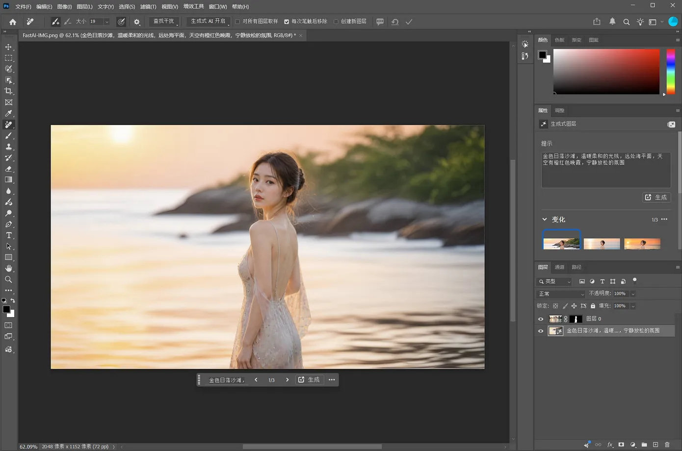
Task: Go to the Home screen icon
Action: (x=13, y=22)
